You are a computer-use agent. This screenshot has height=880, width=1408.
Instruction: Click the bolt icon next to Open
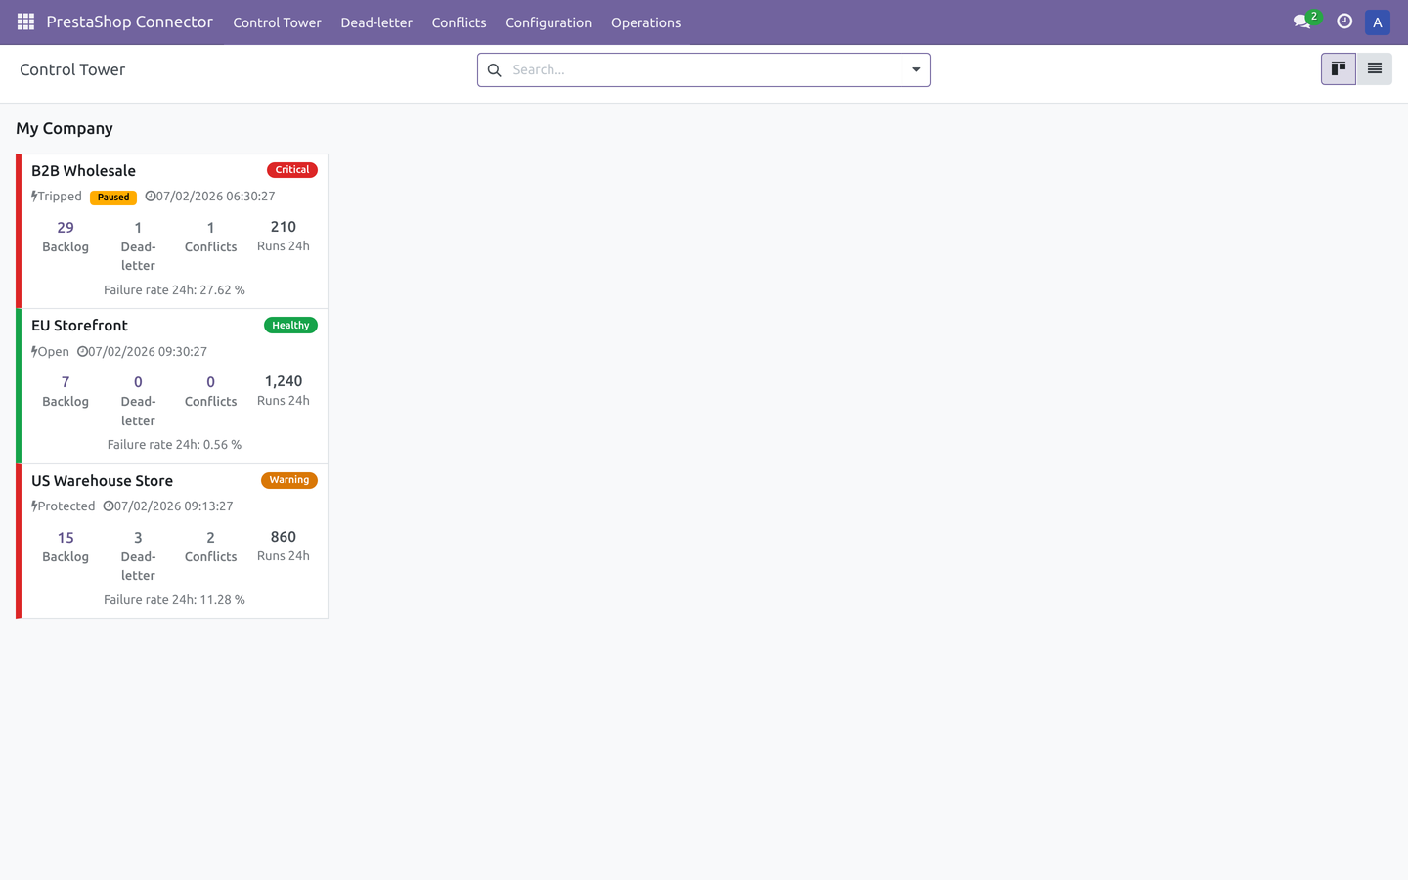pyautogui.click(x=34, y=352)
